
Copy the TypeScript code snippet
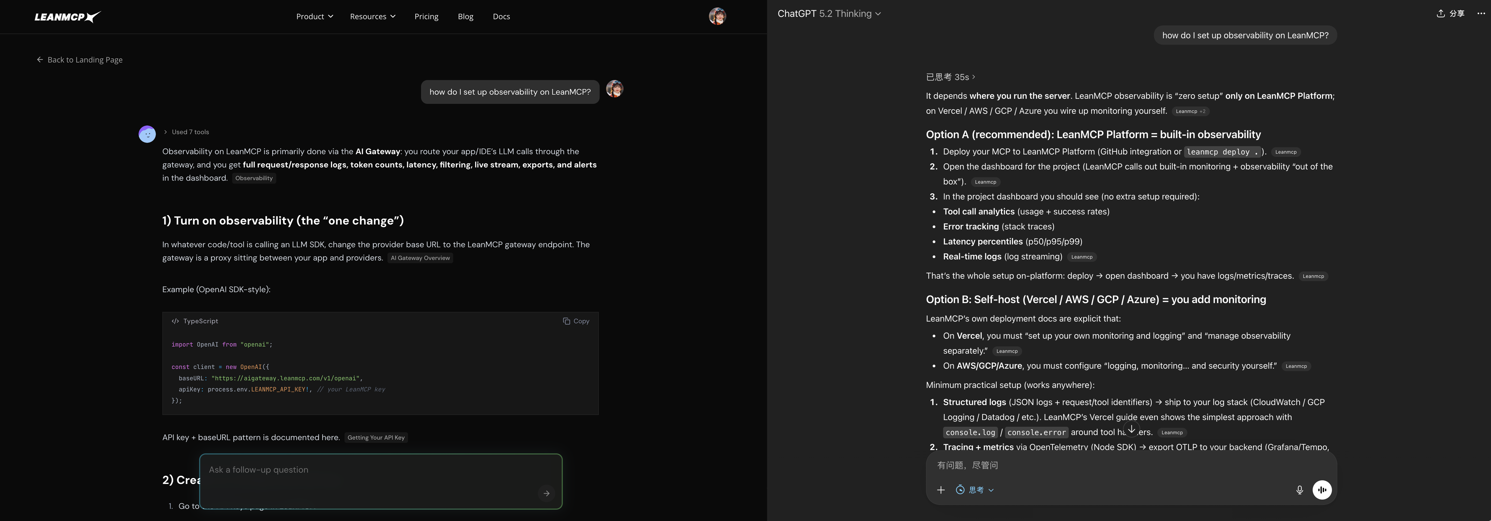point(576,321)
